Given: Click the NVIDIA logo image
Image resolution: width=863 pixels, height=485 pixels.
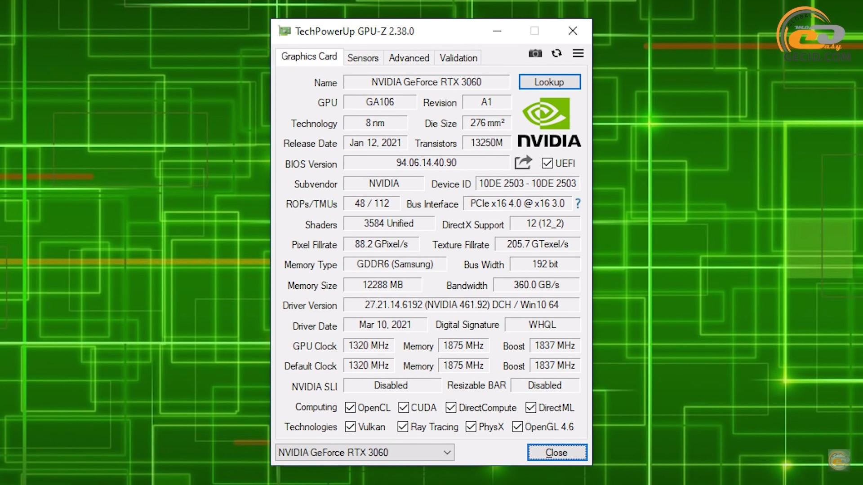Looking at the screenshot, I should point(549,122).
